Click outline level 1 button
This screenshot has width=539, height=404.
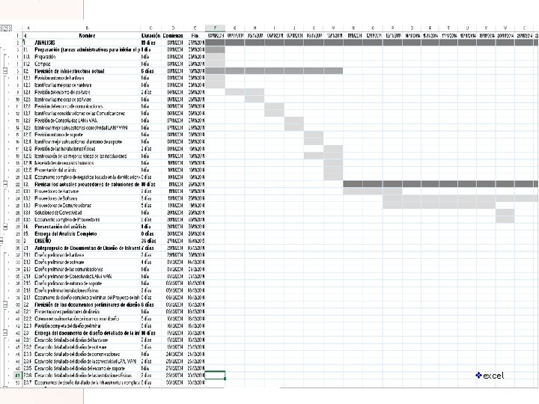click(x=1, y=28)
